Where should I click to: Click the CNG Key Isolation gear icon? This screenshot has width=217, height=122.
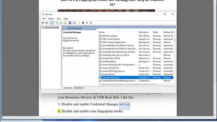pos(100,36)
